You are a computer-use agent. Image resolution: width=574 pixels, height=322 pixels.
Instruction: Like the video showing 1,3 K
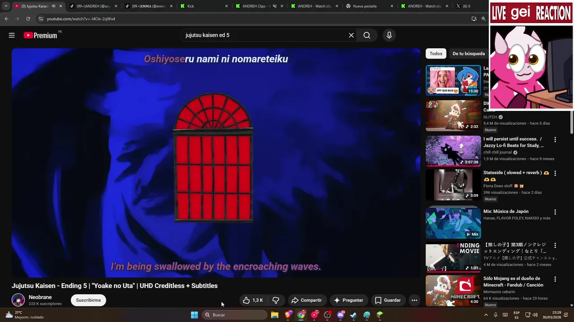[x=253, y=300]
